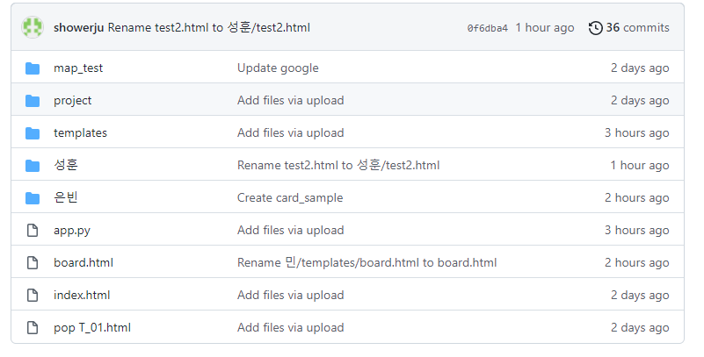Open the "Create card_sample" commit message
704x357 pixels.
290,198
